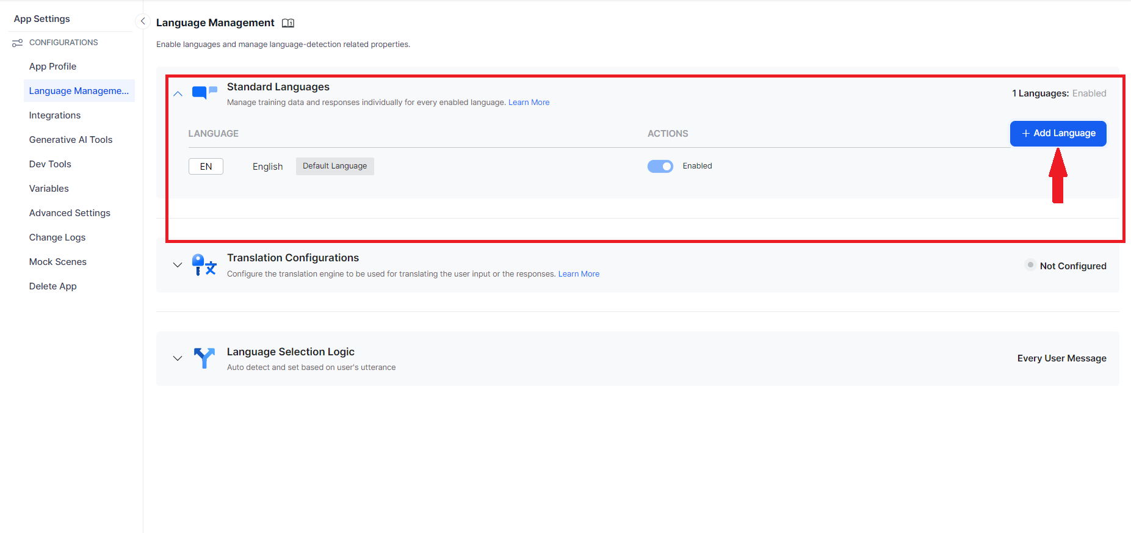Collapse the Standard Languages section
The width and height of the screenshot is (1131, 533).
(x=178, y=94)
